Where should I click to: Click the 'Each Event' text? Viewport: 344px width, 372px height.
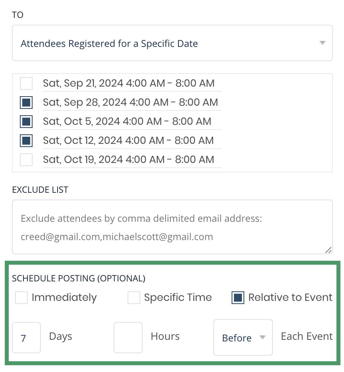coord(307,336)
